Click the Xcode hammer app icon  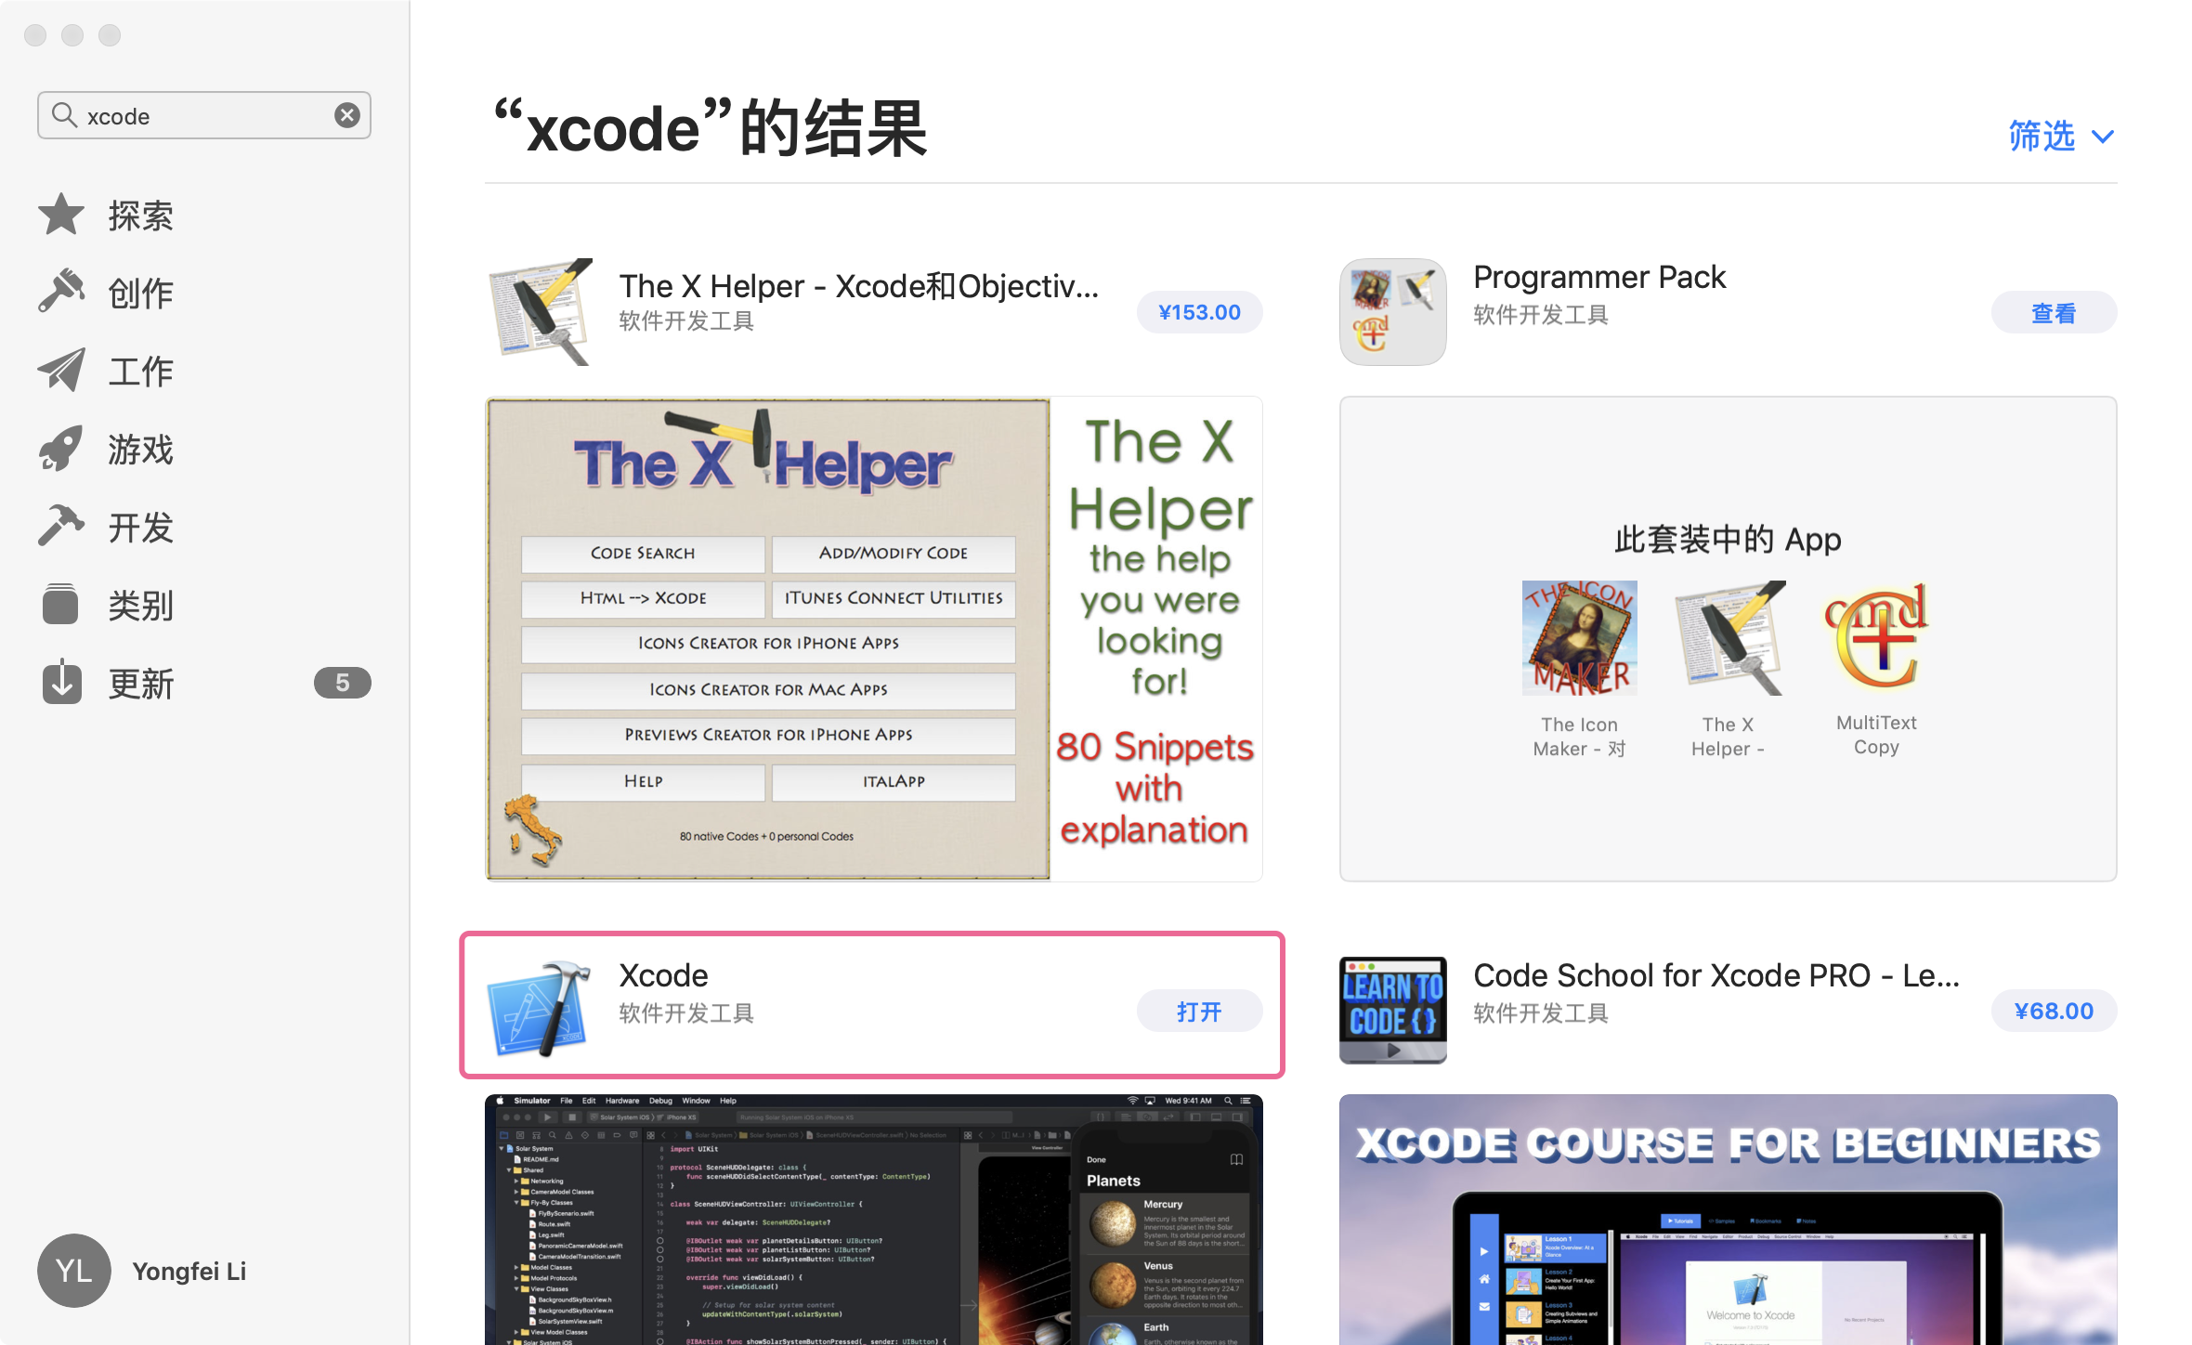click(x=540, y=1010)
